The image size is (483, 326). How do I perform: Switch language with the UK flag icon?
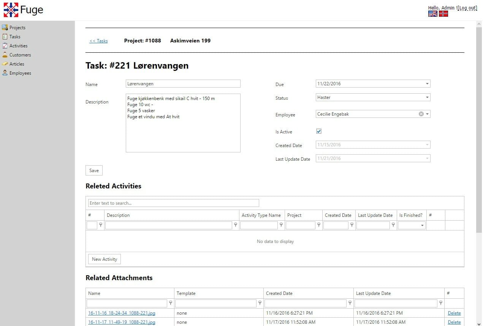tap(432, 14)
